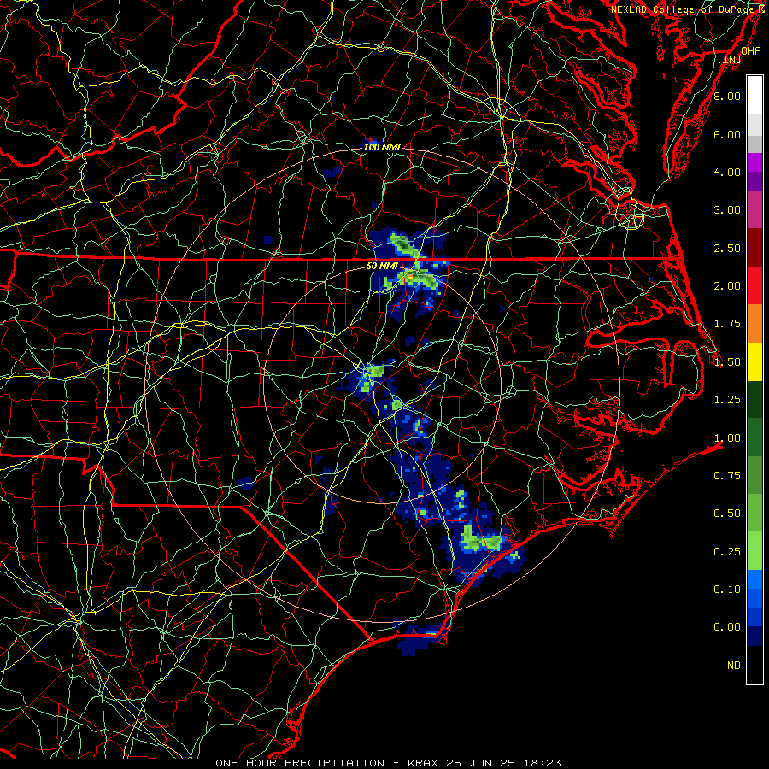Select the 4.00 legend value
This screenshot has height=769, width=769.
[x=727, y=172]
